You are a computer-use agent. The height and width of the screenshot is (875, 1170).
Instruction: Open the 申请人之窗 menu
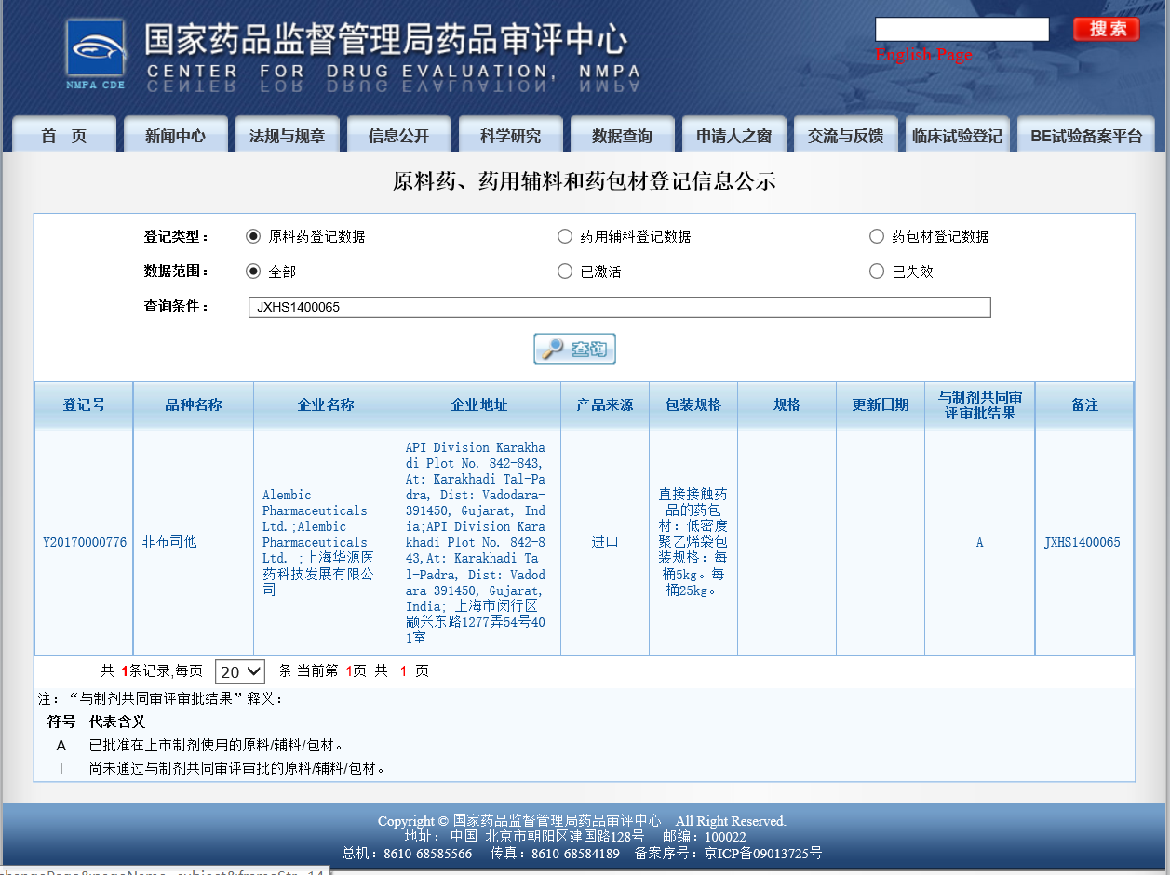tap(733, 133)
